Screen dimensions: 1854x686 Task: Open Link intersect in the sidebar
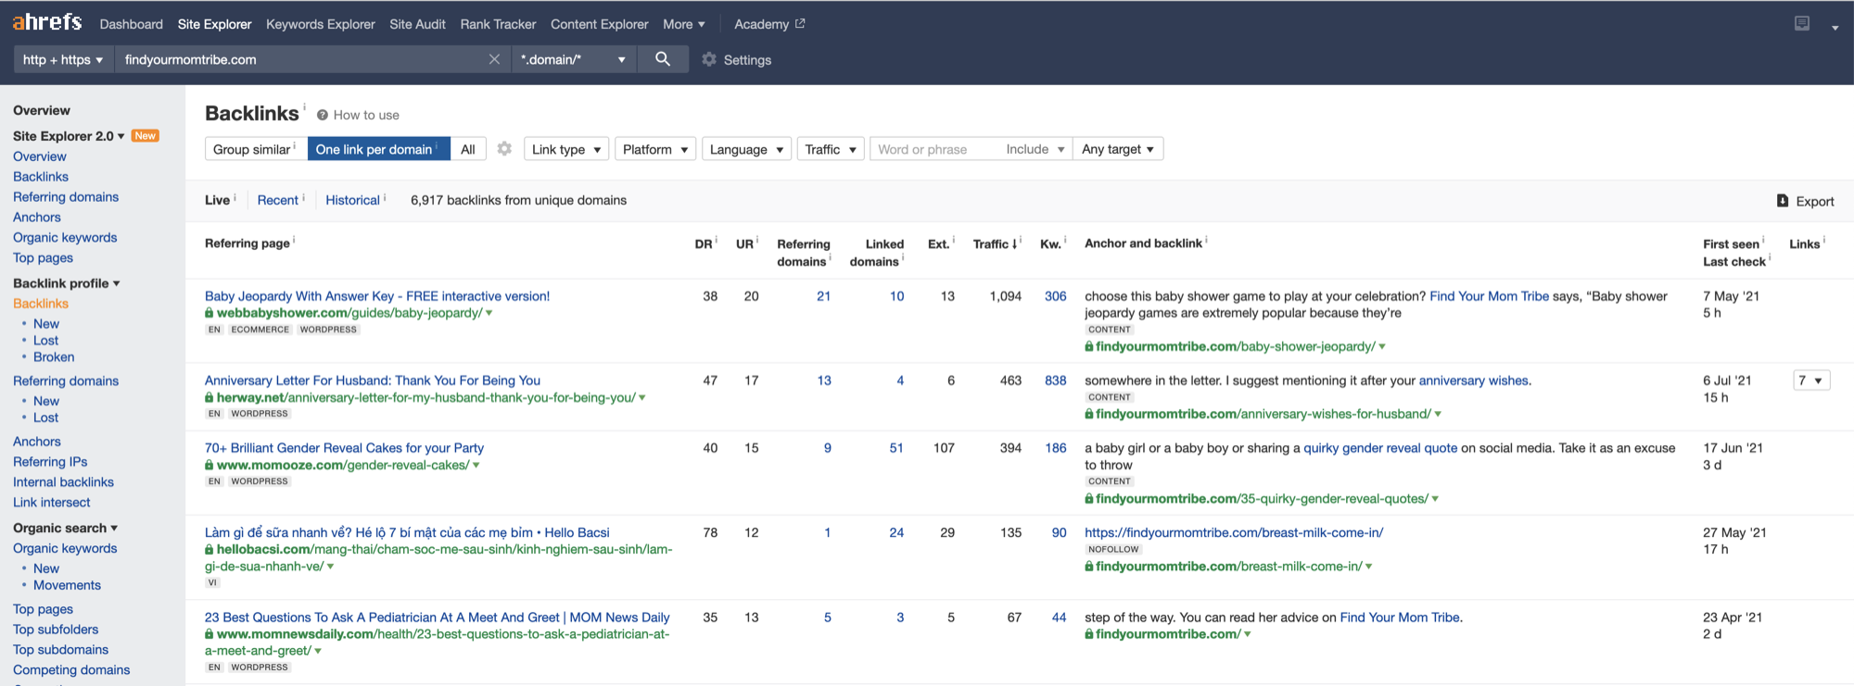point(52,503)
